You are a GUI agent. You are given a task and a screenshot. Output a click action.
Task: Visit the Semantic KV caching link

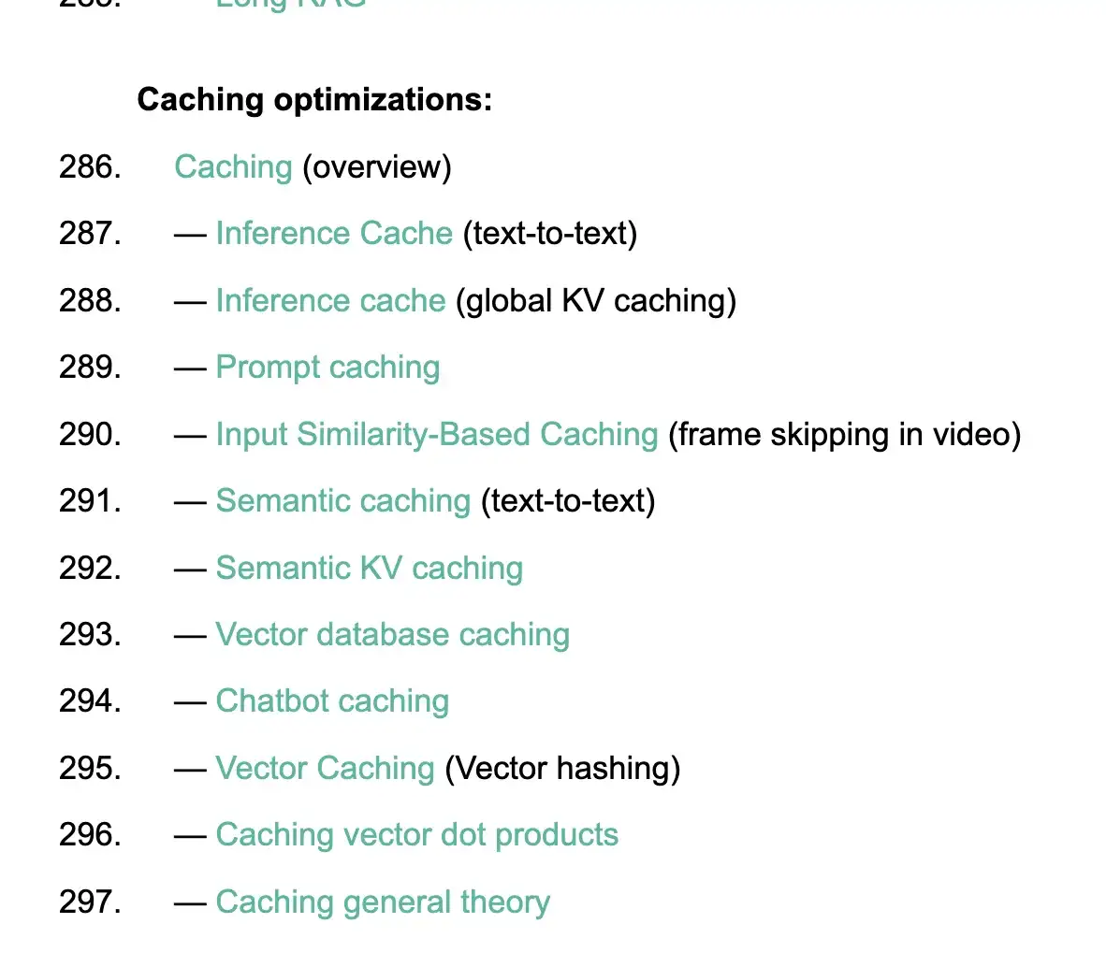click(x=369, y=569)
